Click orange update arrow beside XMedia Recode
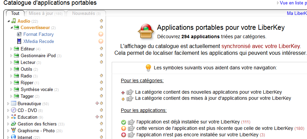This screenshot has height=139, width=307. pos(101,42)
